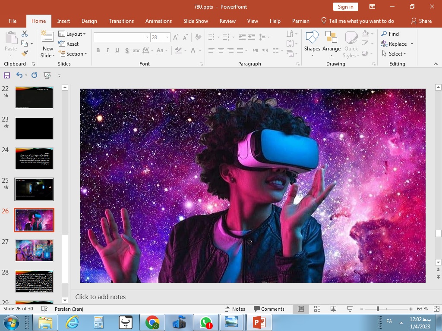This screenshot has height=331, width=442.
Task: Open Slide Sorter view
Action: [317, 309]
